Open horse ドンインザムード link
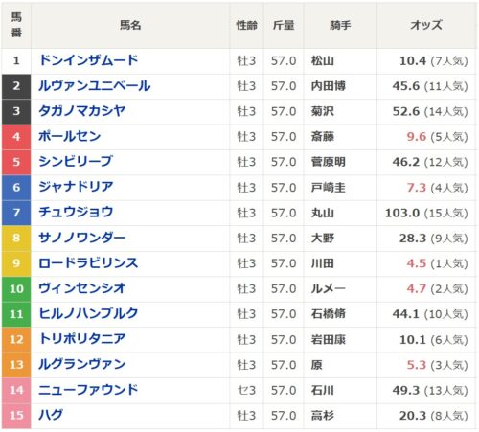This screenshot has width=479, height=432. coord(88,60)
